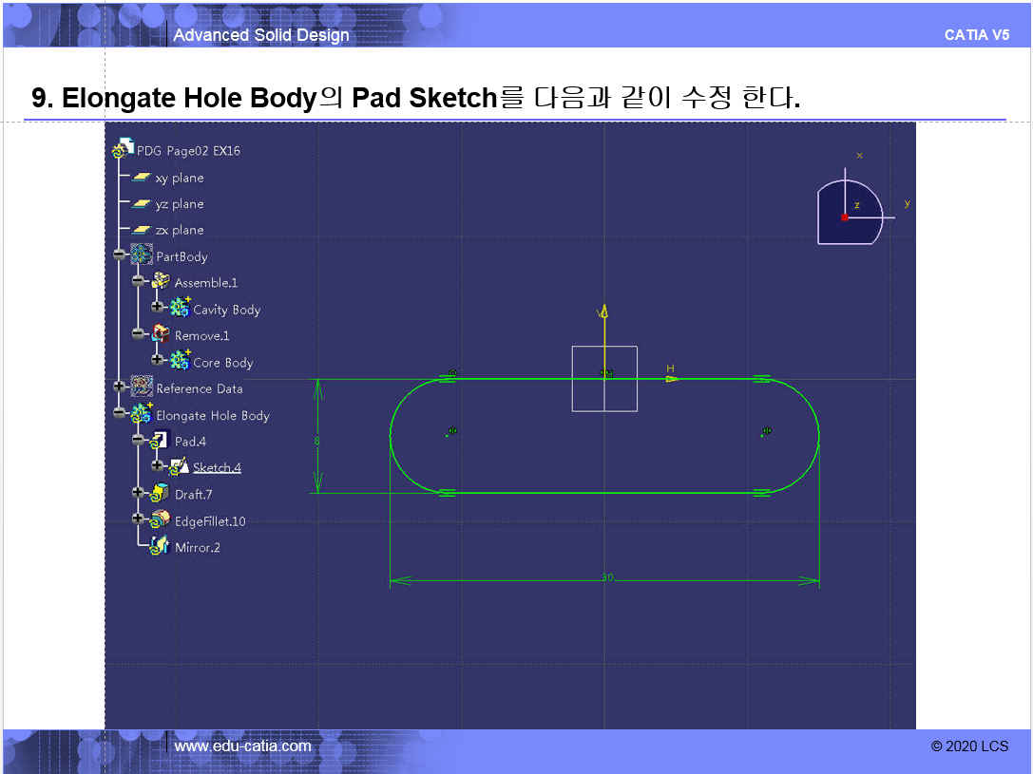
Task: Expand the Reference Data node
Action: tap(119, 387)
